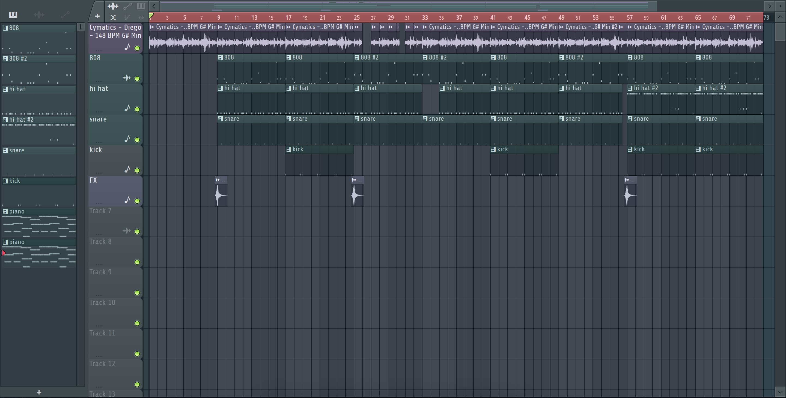Screen dimensions: 786x398
Task: Toggle audio clip focus waveform icon in playlist header
Action: click(113, 6)
